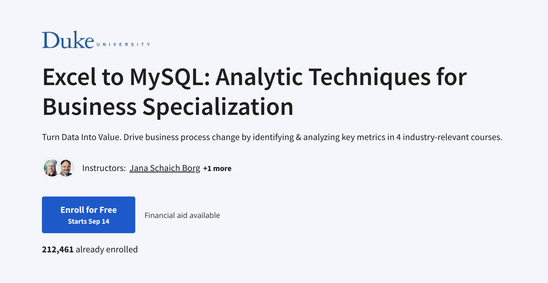Click the bearded instructor's circular photo
This screenshot has width=548, height=283.
click(x=66, y=168)
